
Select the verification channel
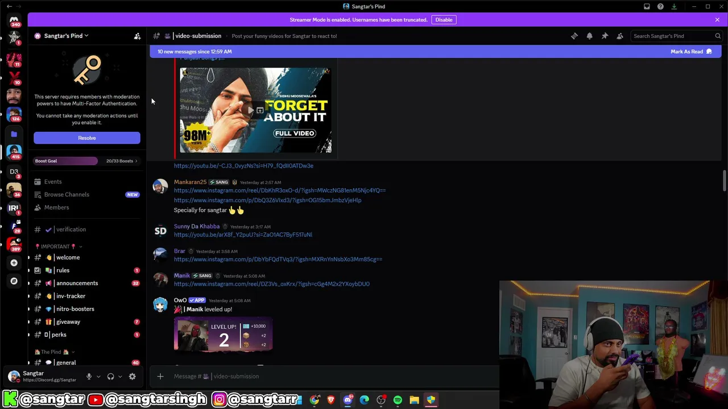(86, 229)
